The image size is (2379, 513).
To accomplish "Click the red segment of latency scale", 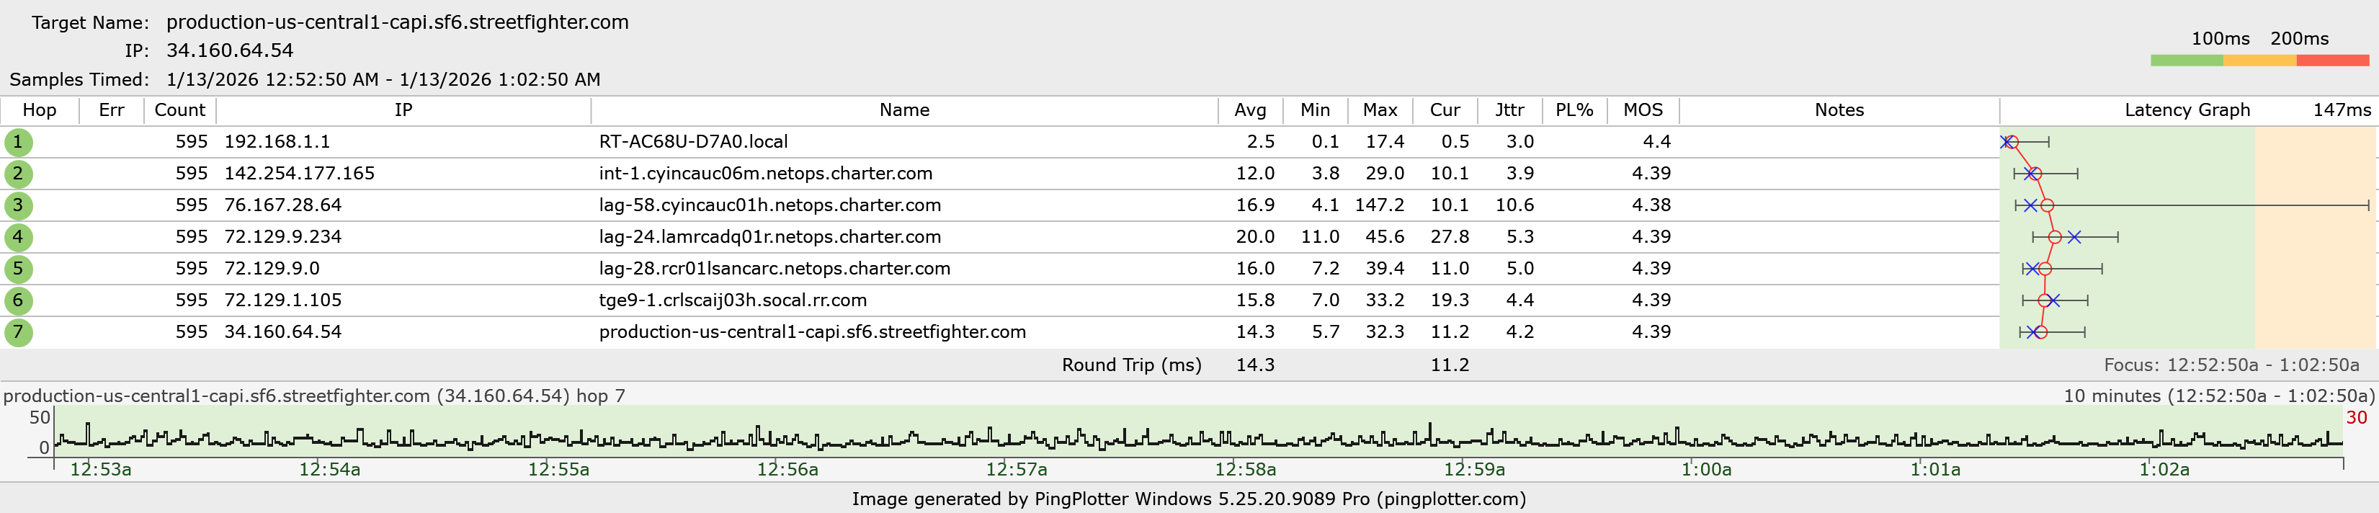I will click(2332, 61).
